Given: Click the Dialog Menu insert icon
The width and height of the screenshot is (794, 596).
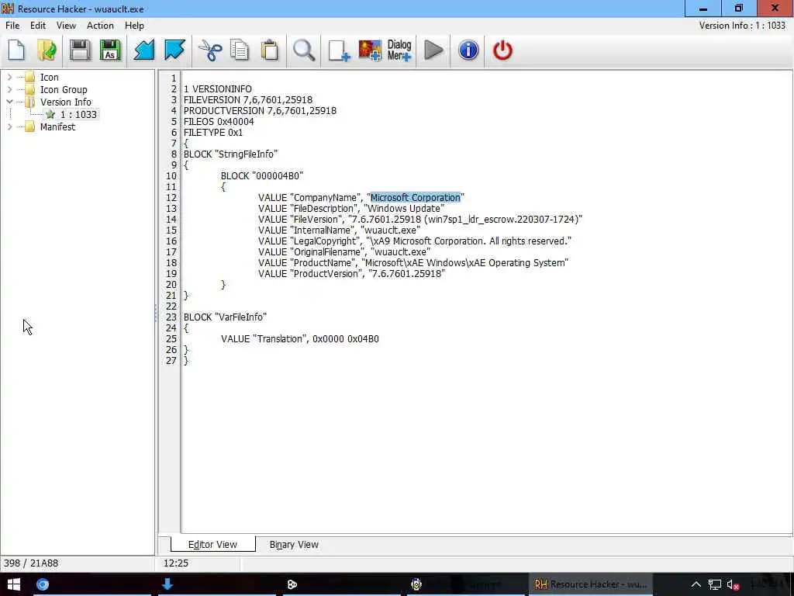Looking at the screenshot, I should (399, 50).
